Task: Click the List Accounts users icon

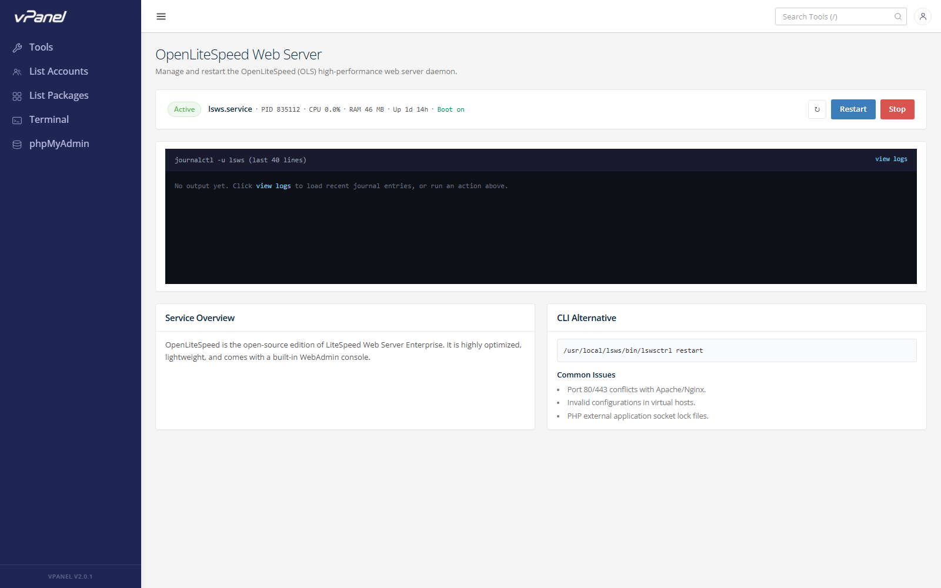Action: (x=17, y=72)
